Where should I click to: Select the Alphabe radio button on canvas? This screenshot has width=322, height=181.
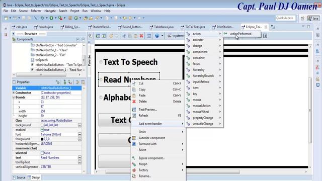[x=101, y=98]
